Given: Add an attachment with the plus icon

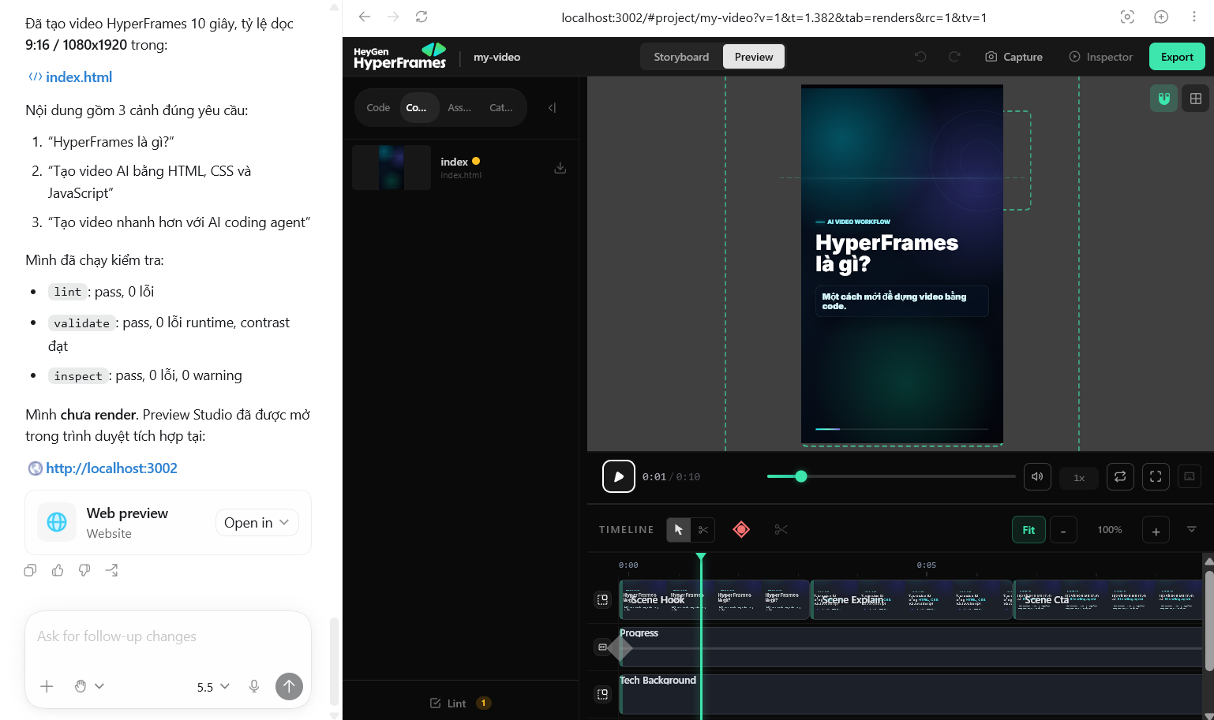Looking at the screenshot, I should click(x=47, y=686).
